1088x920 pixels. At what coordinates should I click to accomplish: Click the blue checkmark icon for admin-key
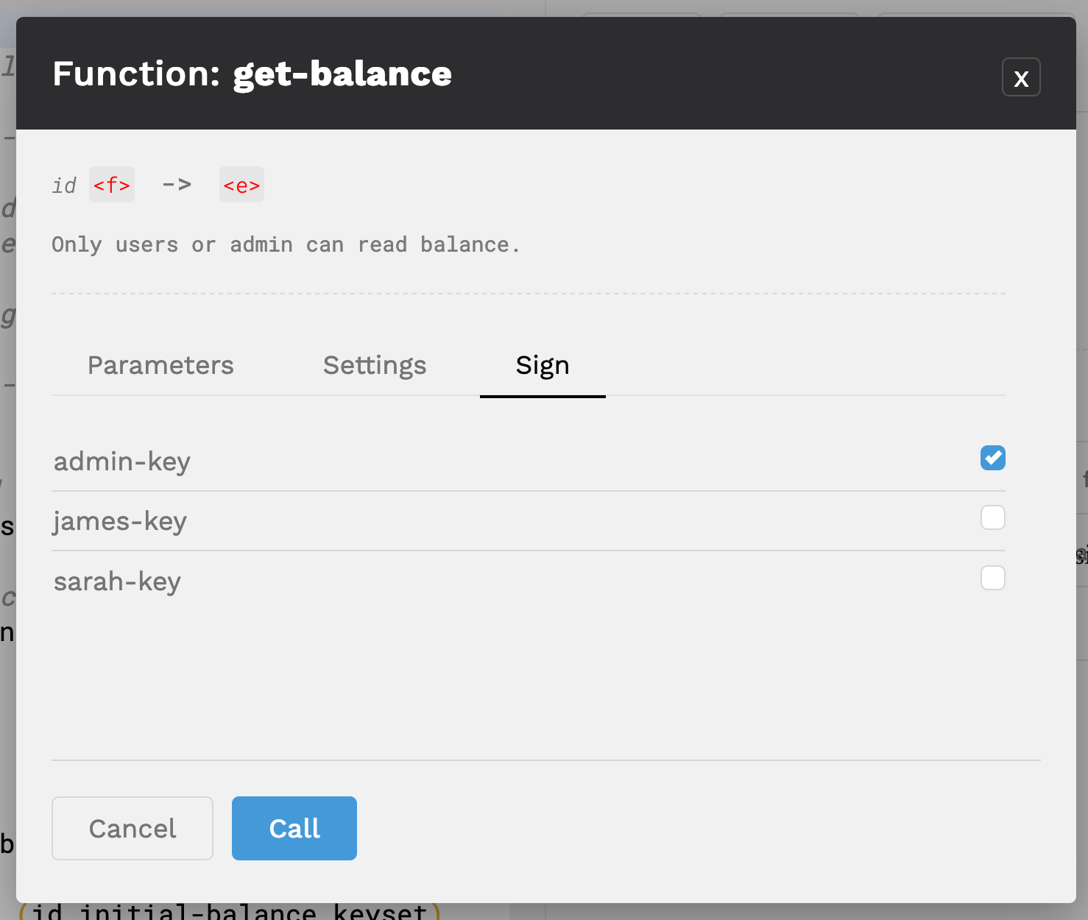(993, 458)
